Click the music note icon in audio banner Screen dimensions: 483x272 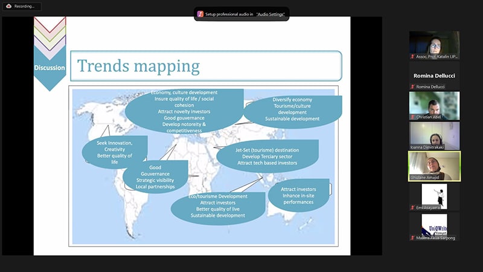tap(200, 13)
